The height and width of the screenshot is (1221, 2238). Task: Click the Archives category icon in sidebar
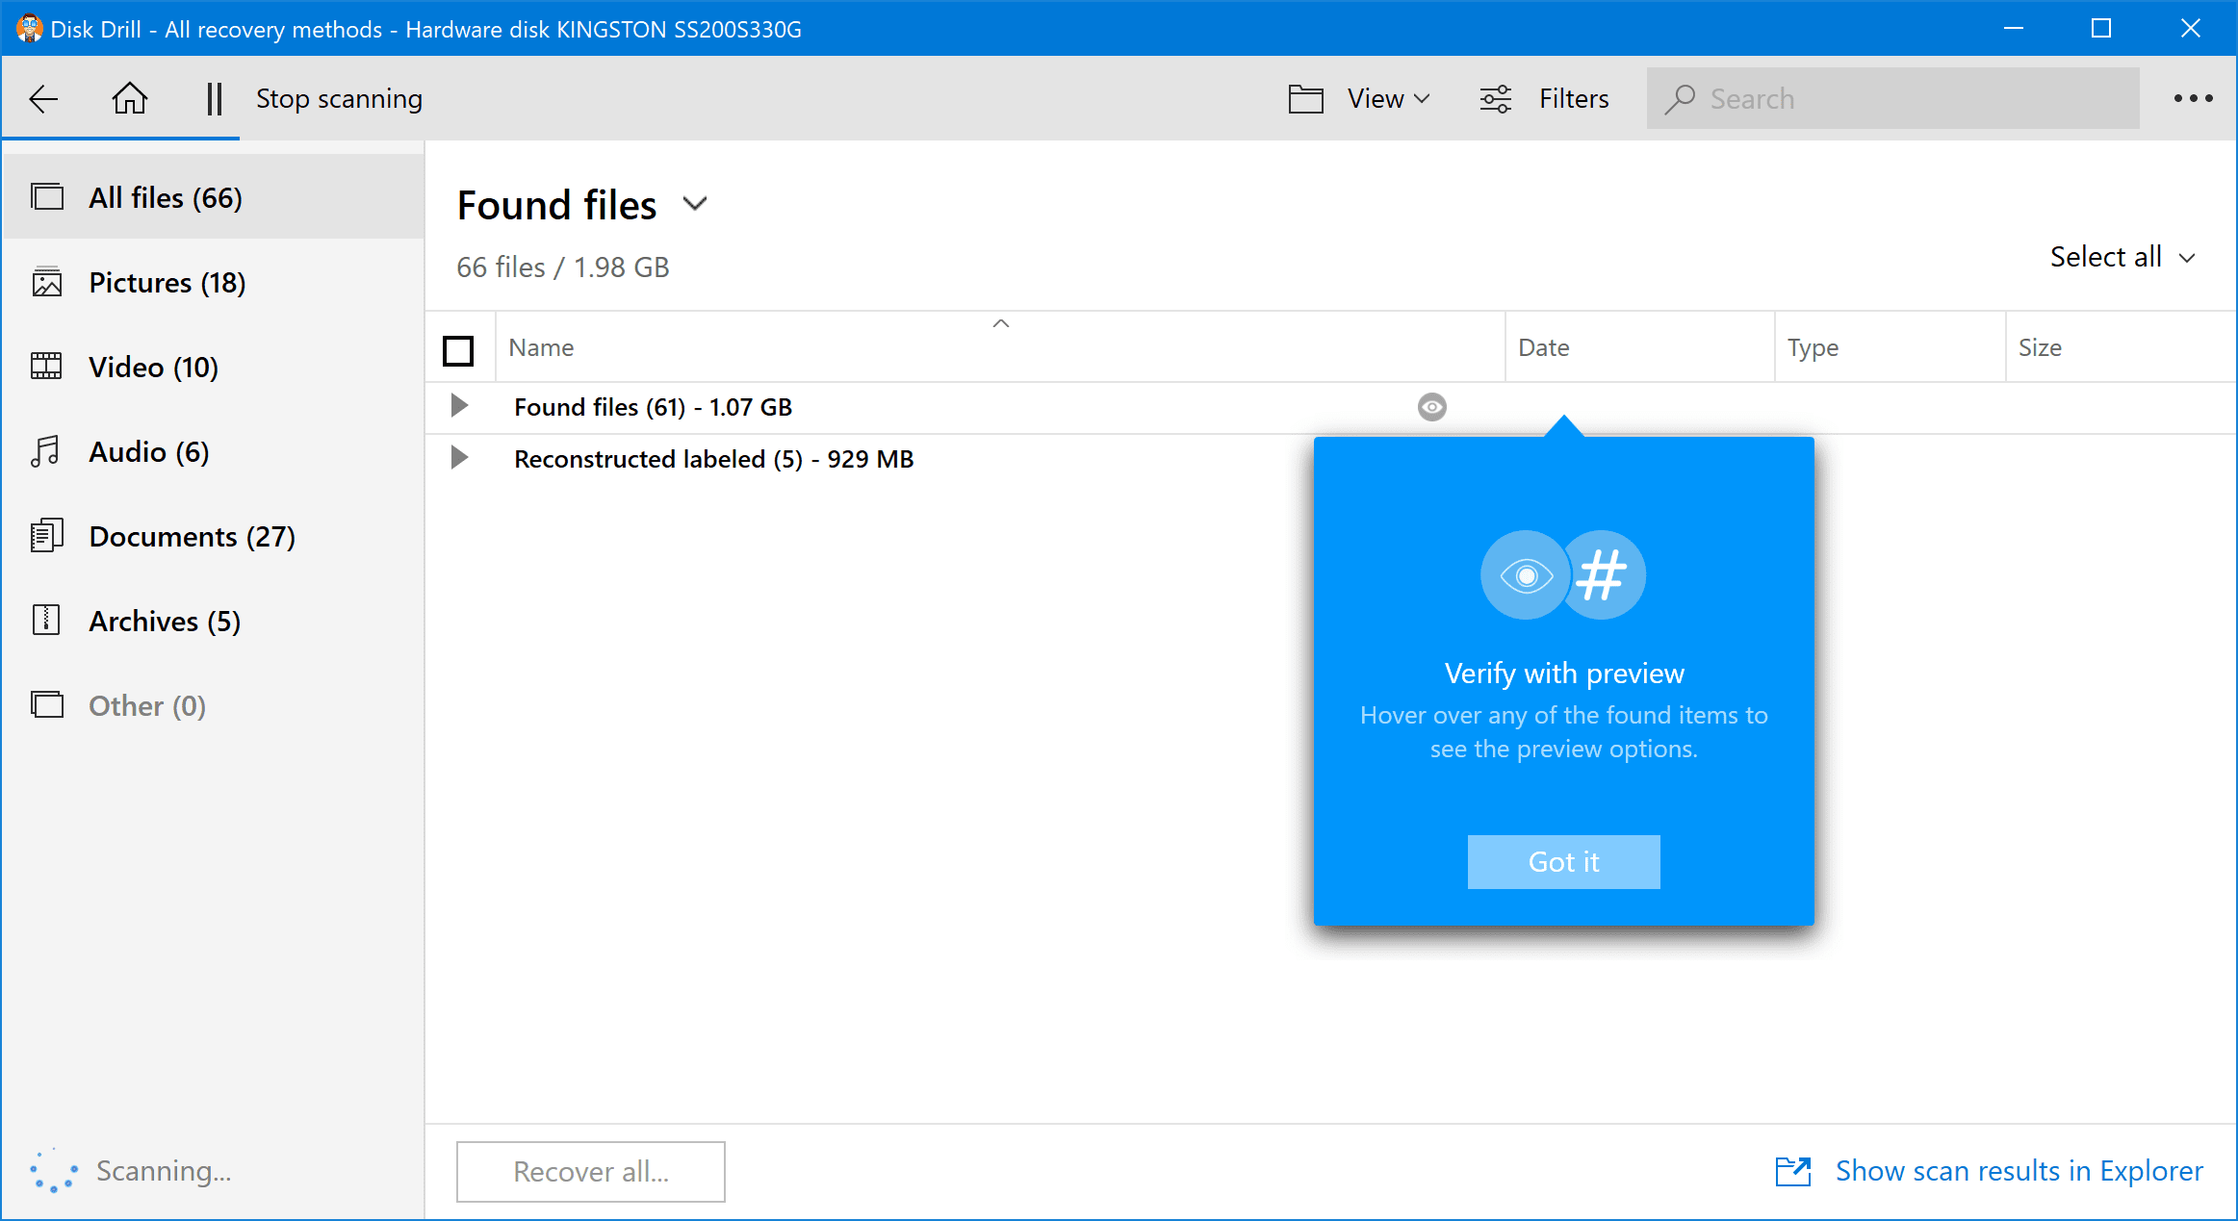click(43, 618)
